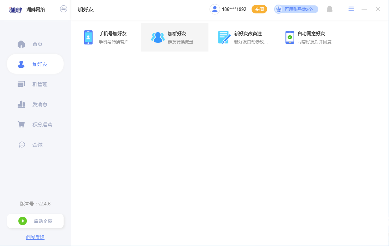Viewport: 389px width, 246px height.
Task: Select the highlighted 加群好友 card
Action: 175,37
